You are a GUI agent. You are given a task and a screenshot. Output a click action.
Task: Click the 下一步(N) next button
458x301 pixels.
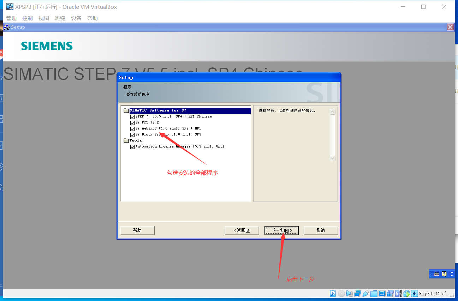pyautogui.click(x=281, y=230)
